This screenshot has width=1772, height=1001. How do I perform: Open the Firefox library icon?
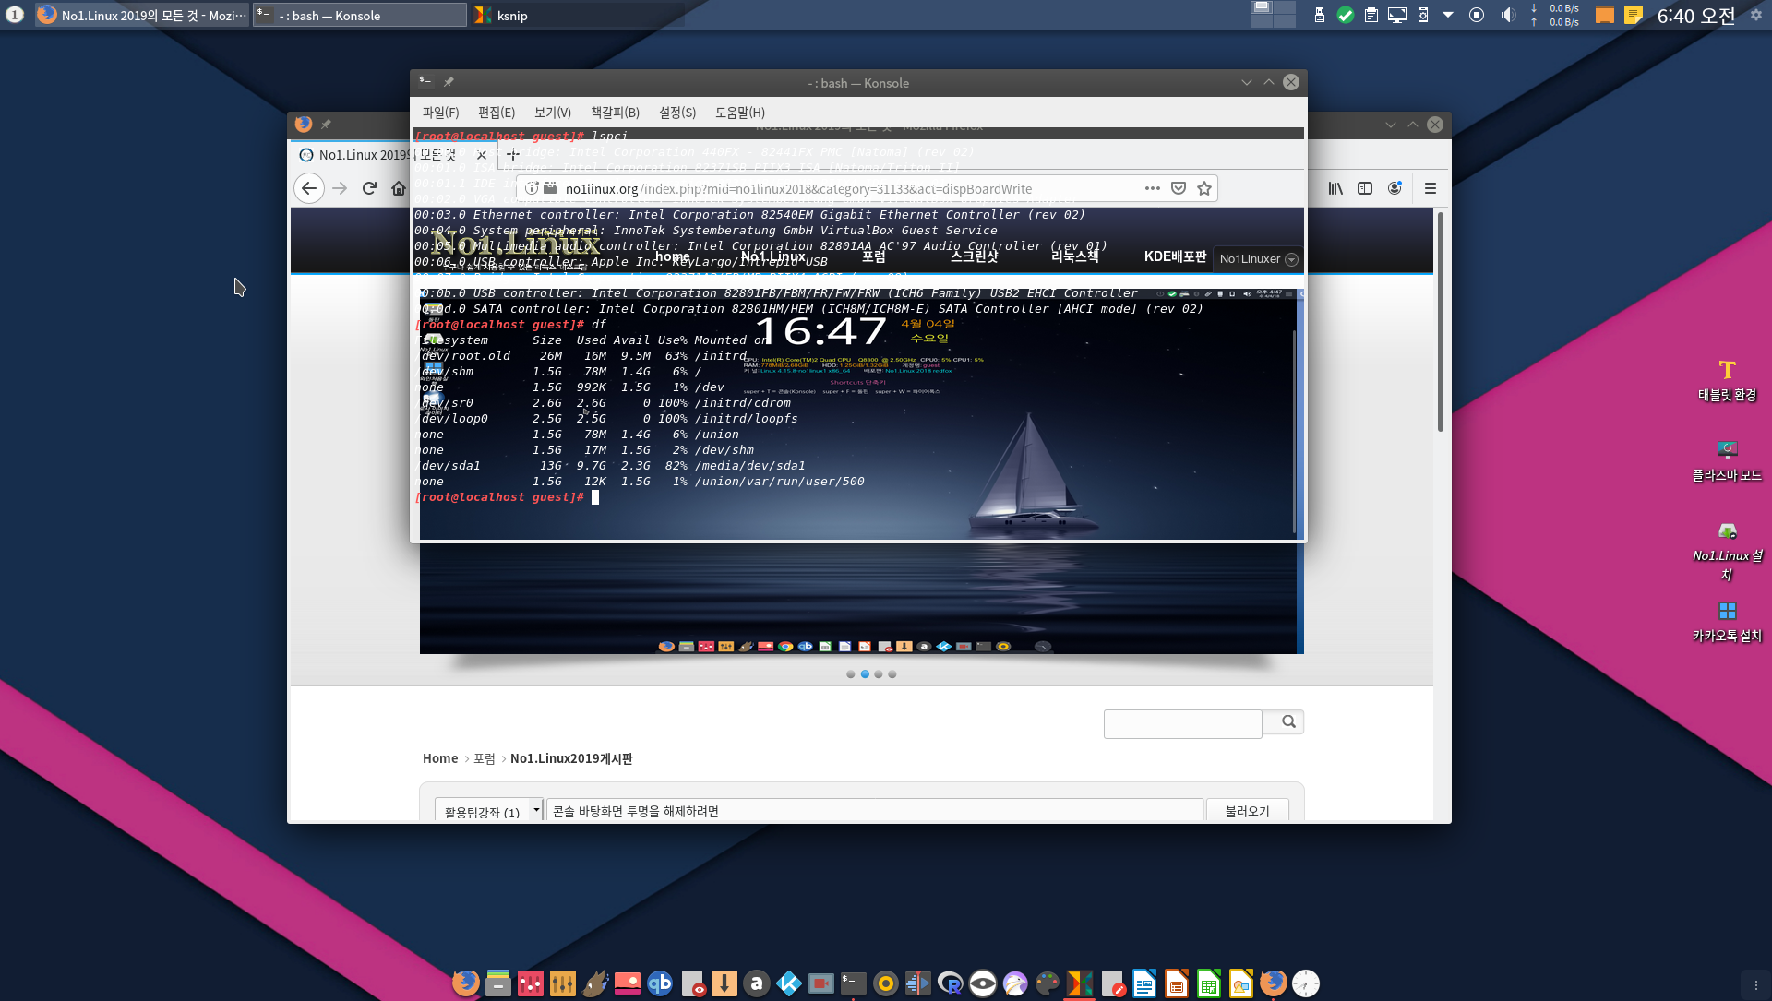tap(1335, 188)
